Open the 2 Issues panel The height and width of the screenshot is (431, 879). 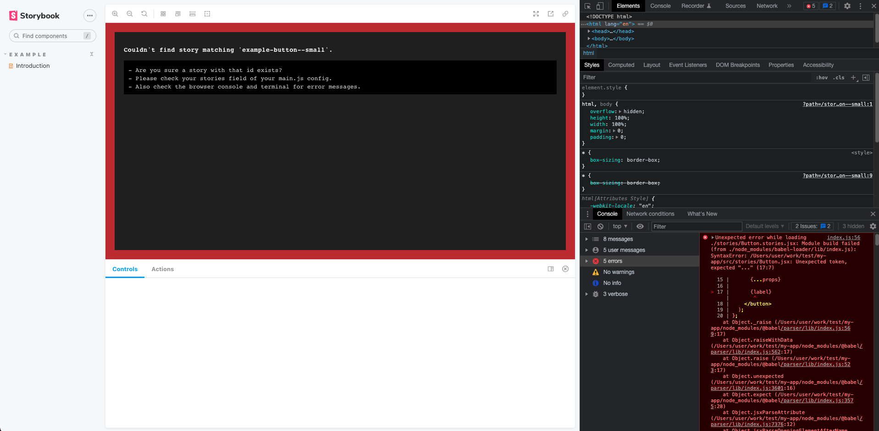point(812,226)
